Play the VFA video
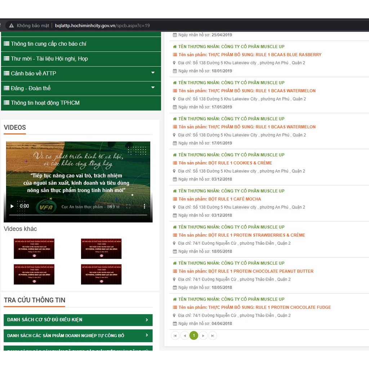Image resolution: width=369 pixels, height=369 pixels. tap(12, 206)
